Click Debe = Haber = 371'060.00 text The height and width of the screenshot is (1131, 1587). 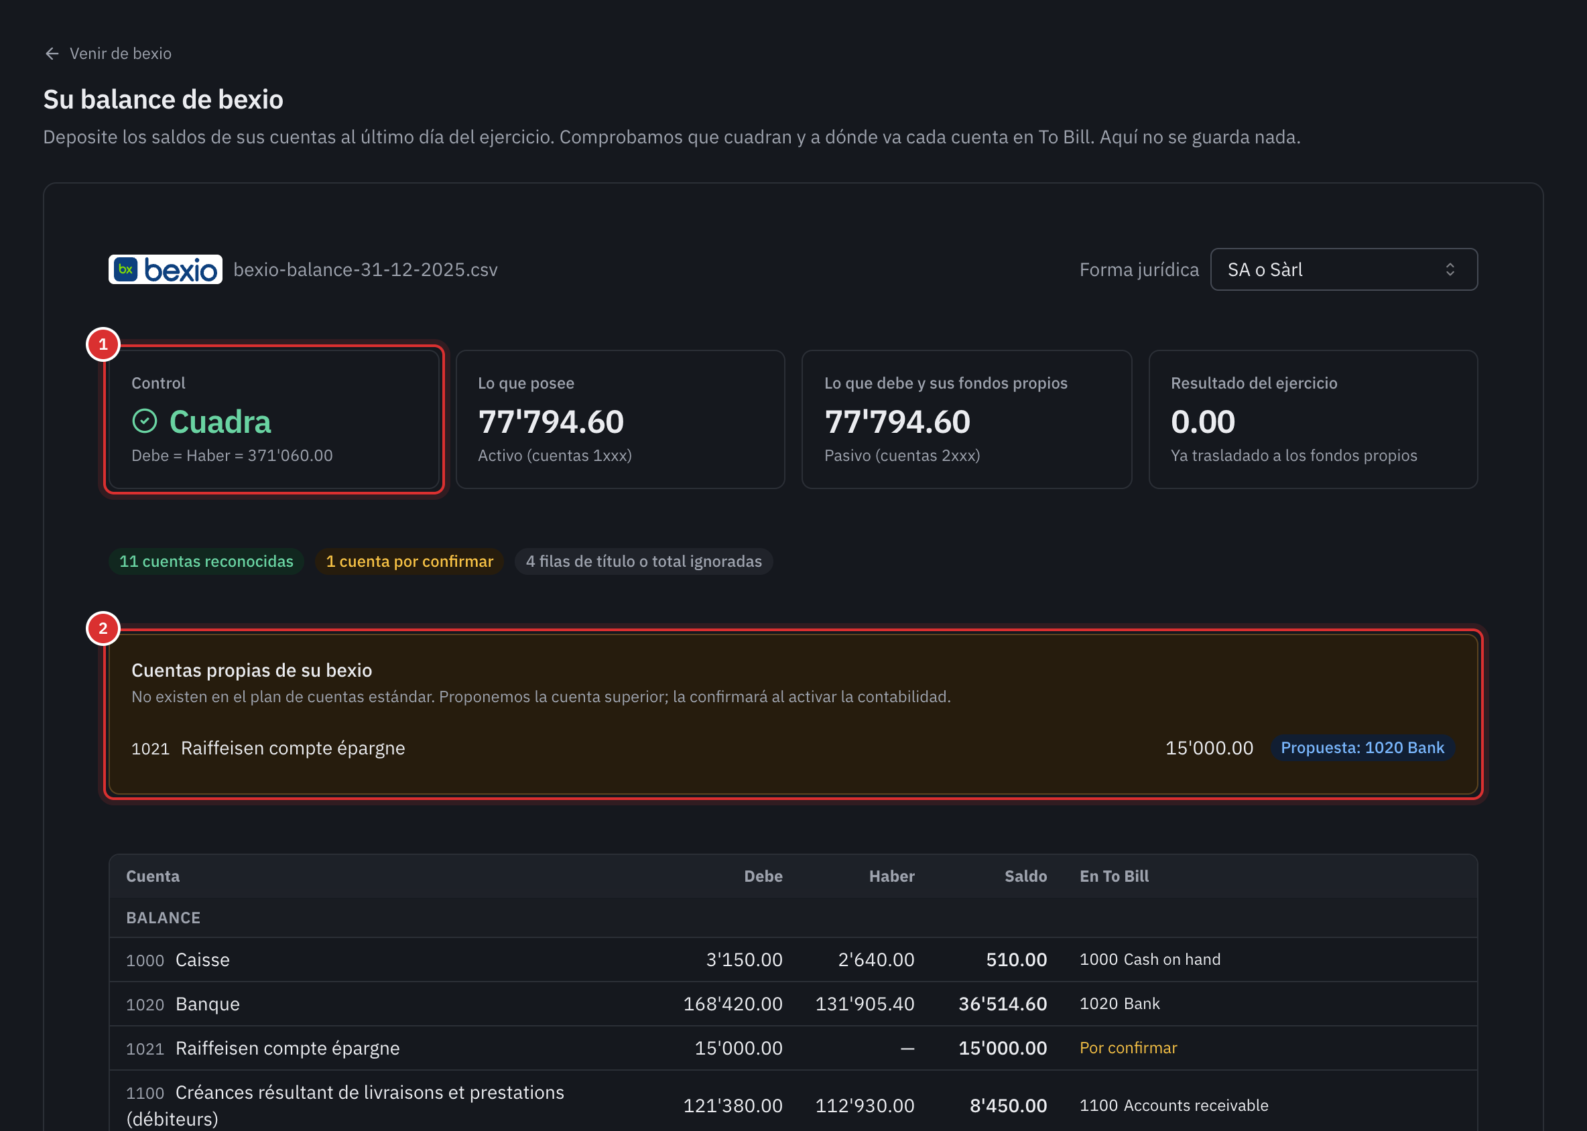232,456
